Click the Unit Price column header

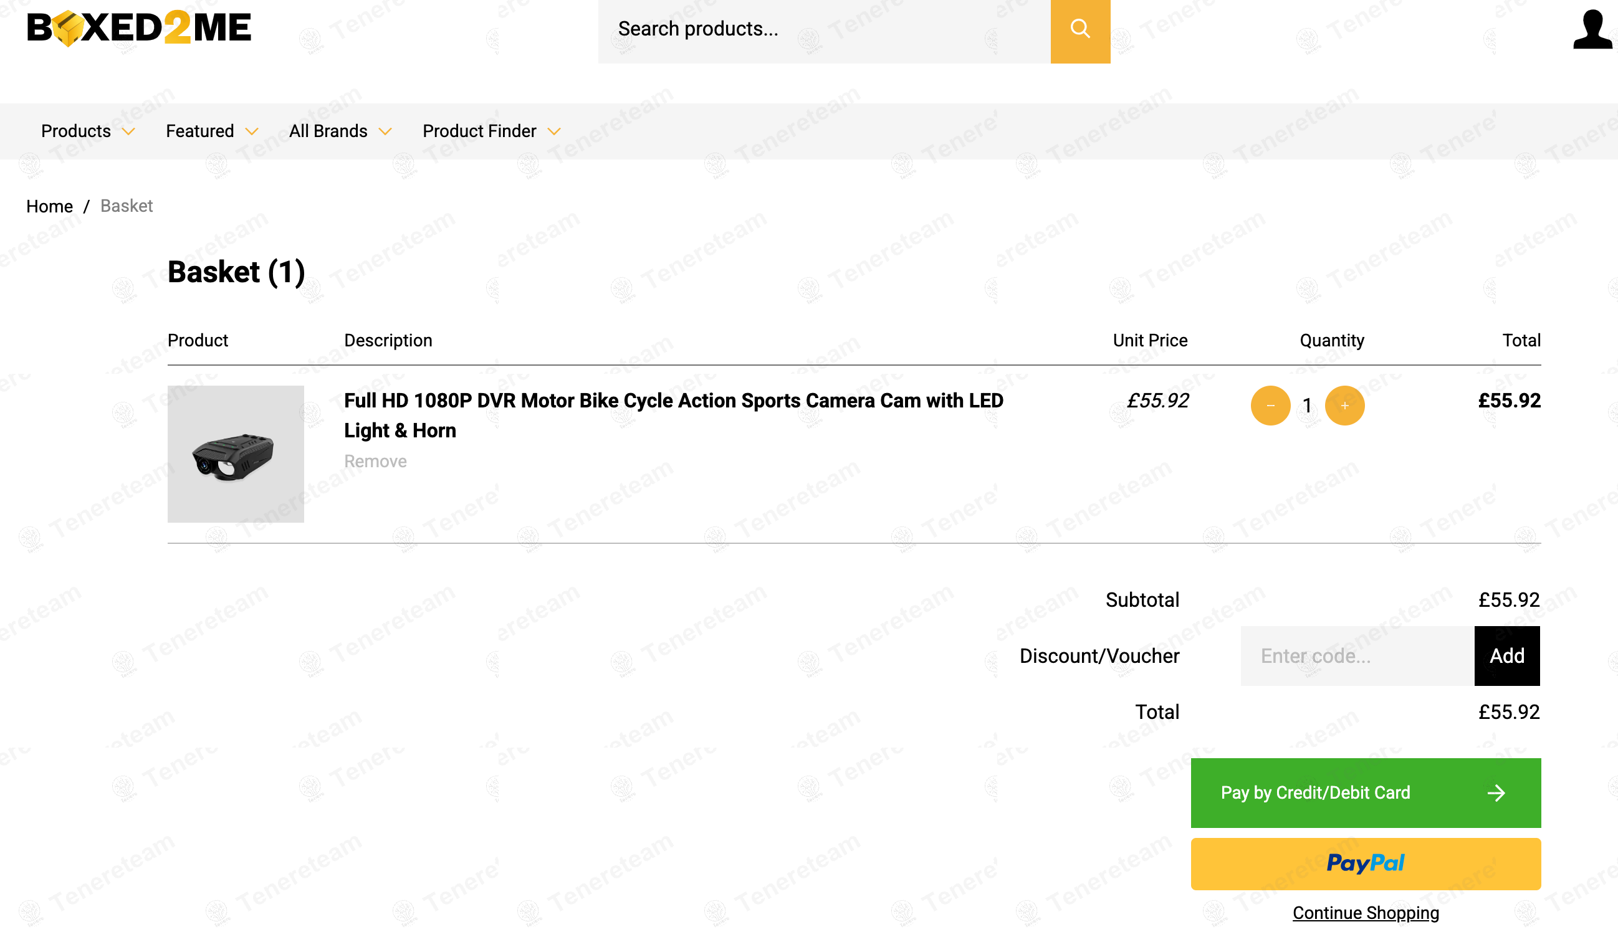[x=1150, y=341]
